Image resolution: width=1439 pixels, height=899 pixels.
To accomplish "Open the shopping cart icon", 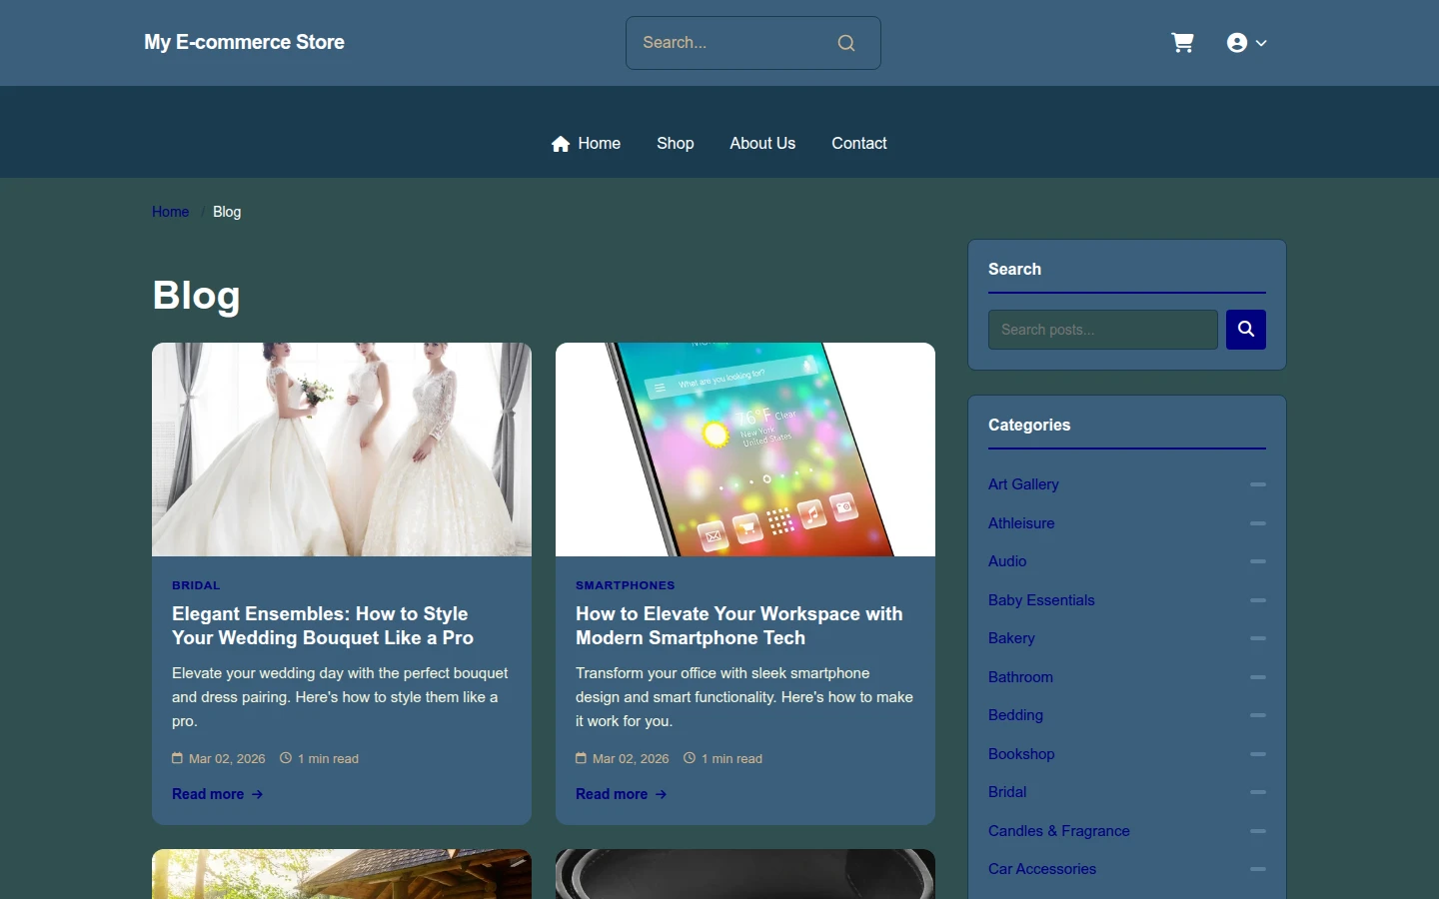I will [1182, 43].
